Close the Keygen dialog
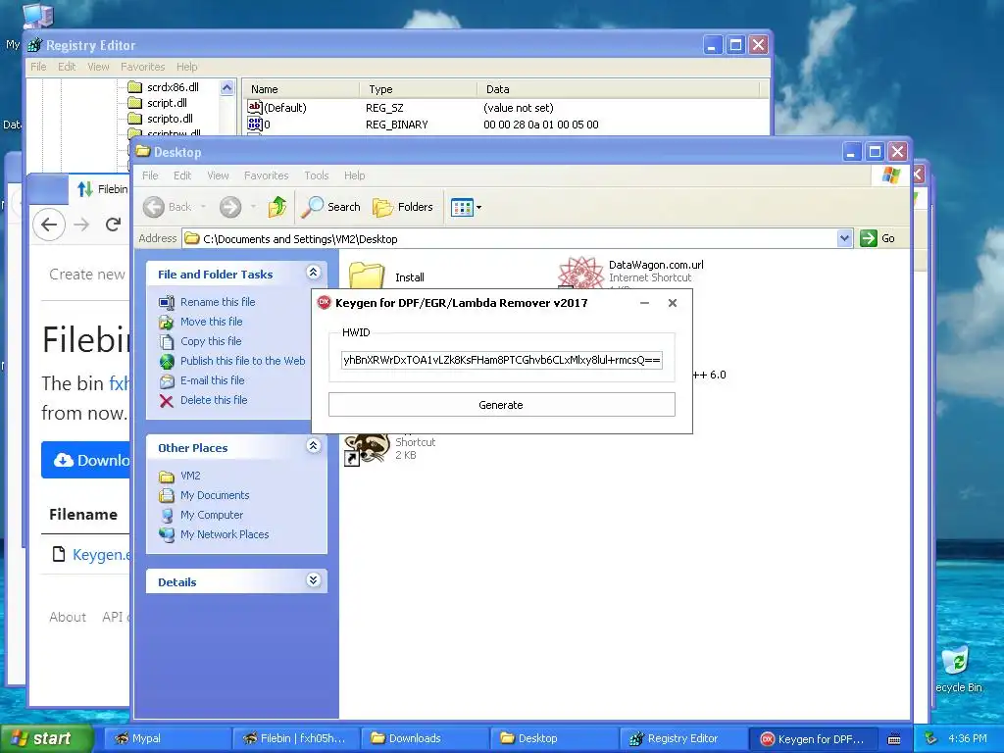The width and height of the screenshot is (1004, 753). [673, 303]
